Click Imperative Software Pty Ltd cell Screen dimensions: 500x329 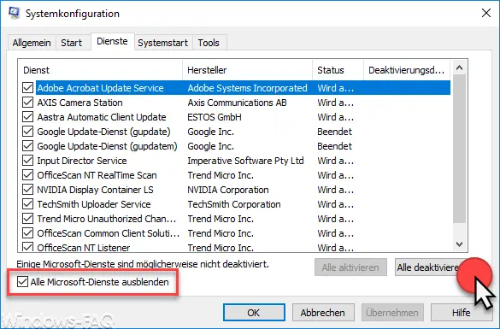[245, 161]
